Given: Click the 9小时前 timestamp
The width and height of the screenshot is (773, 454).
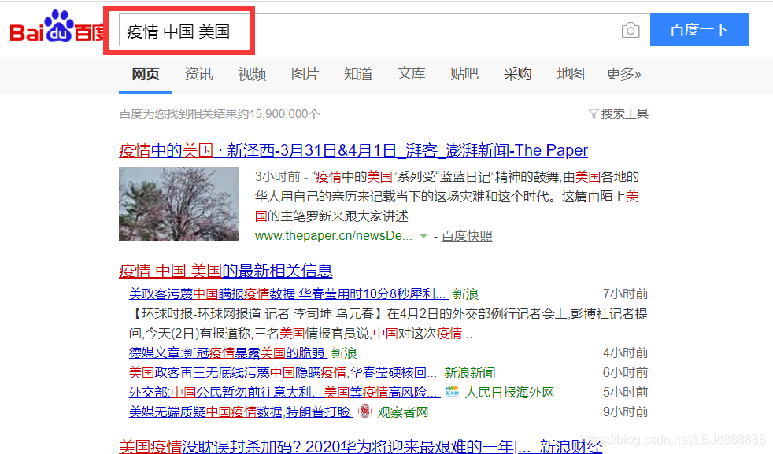Looking at the screenshot, I should (x=625, y=412).
